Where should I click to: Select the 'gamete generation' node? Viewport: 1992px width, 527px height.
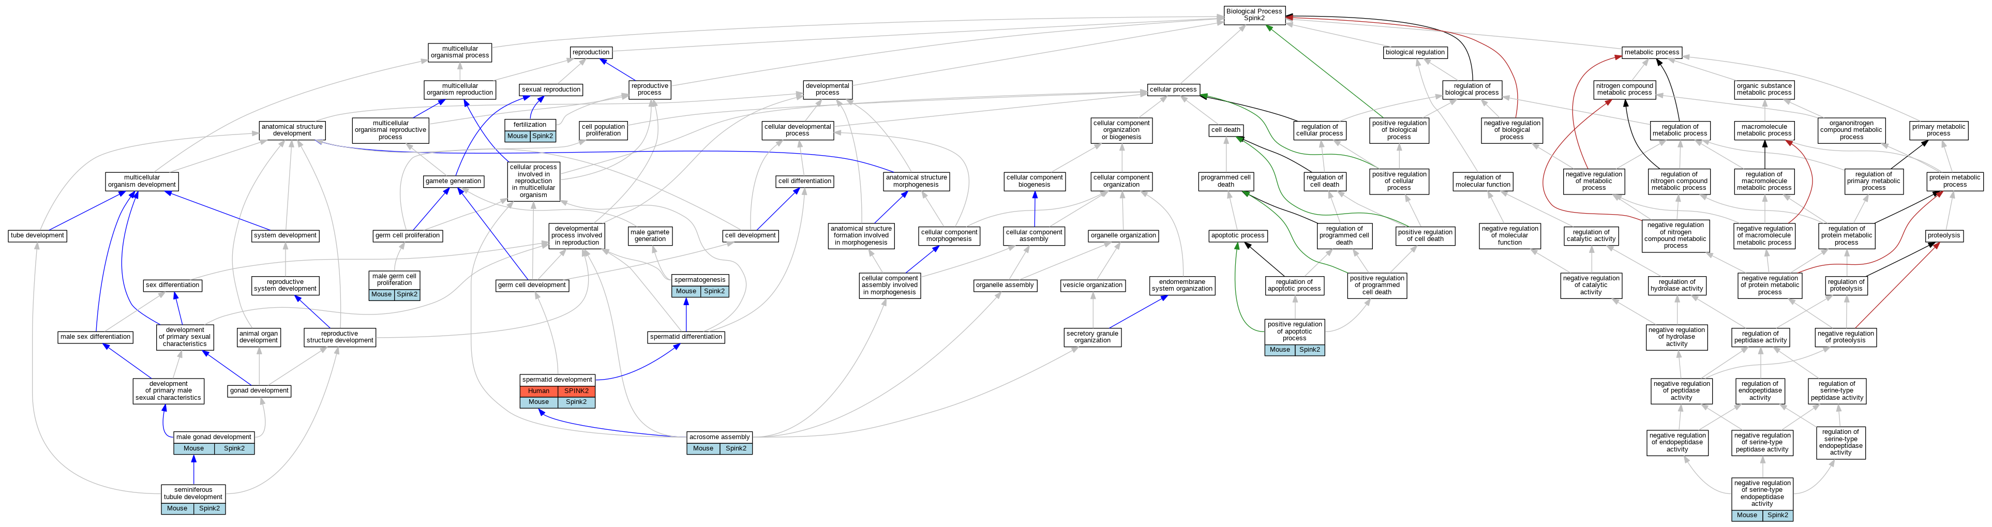(454, 182)
